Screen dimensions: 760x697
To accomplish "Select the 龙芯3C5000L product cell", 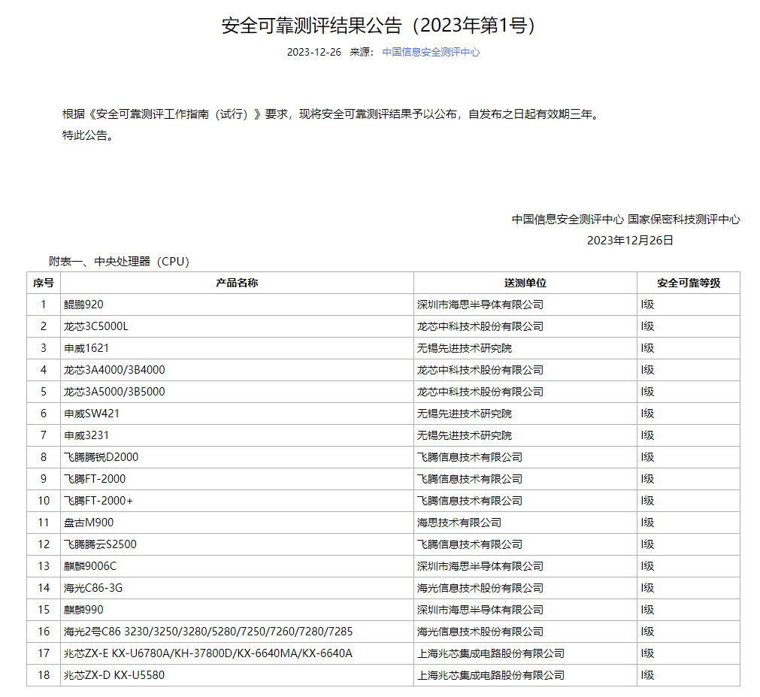I will pos(237,326).
